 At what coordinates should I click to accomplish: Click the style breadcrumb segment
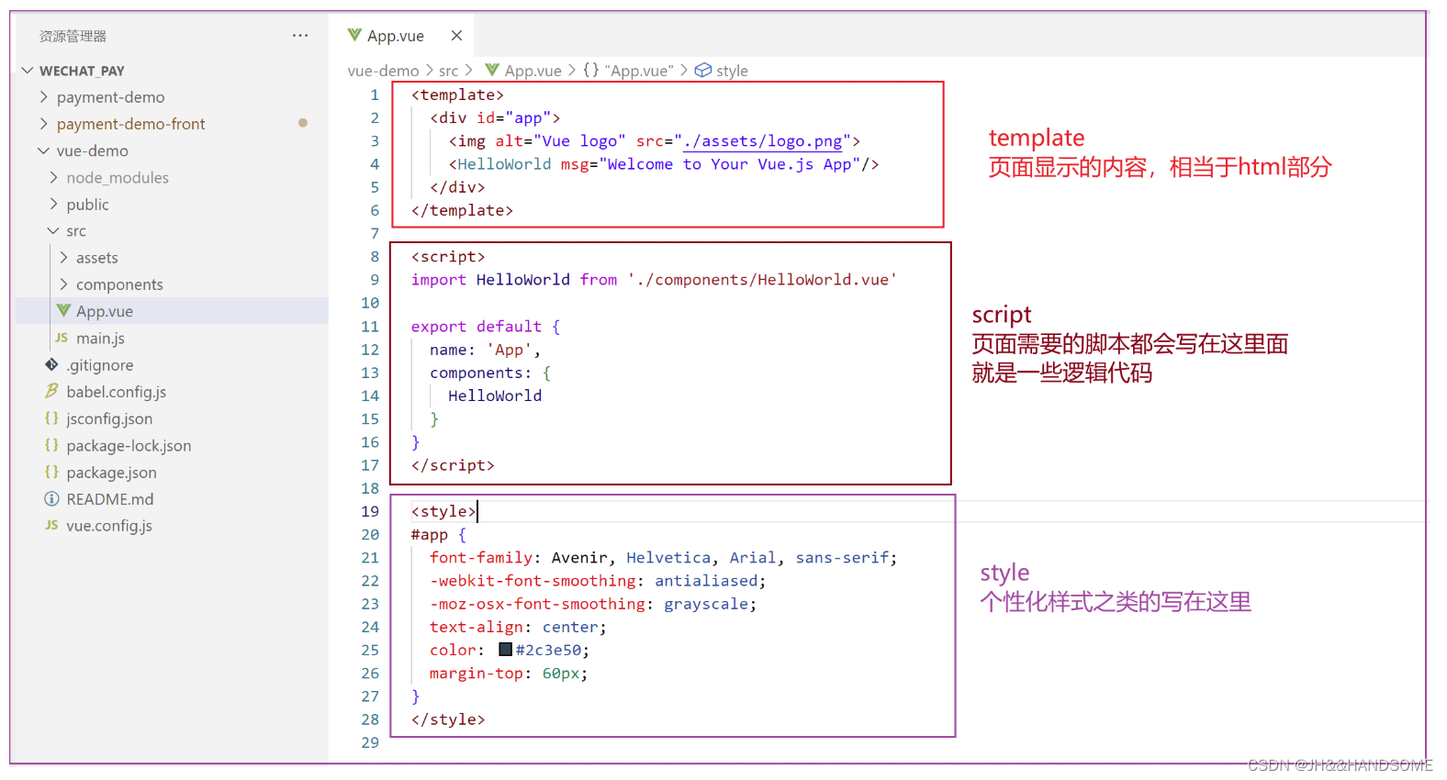(x=732, y=71)
